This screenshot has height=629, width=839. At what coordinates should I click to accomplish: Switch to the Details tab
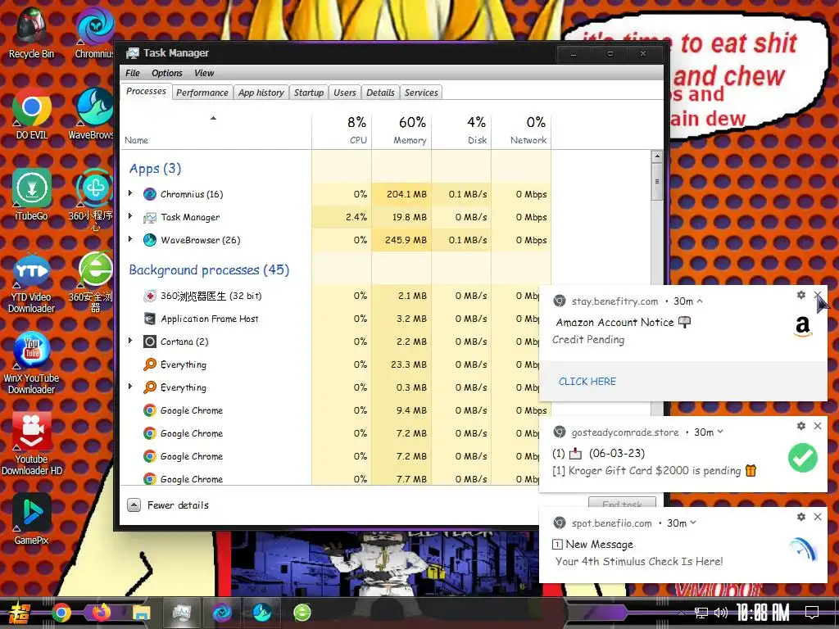coord(380,93)
